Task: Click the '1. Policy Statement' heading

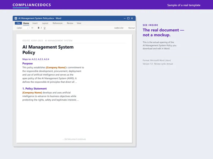Action: tap(35, 89)
